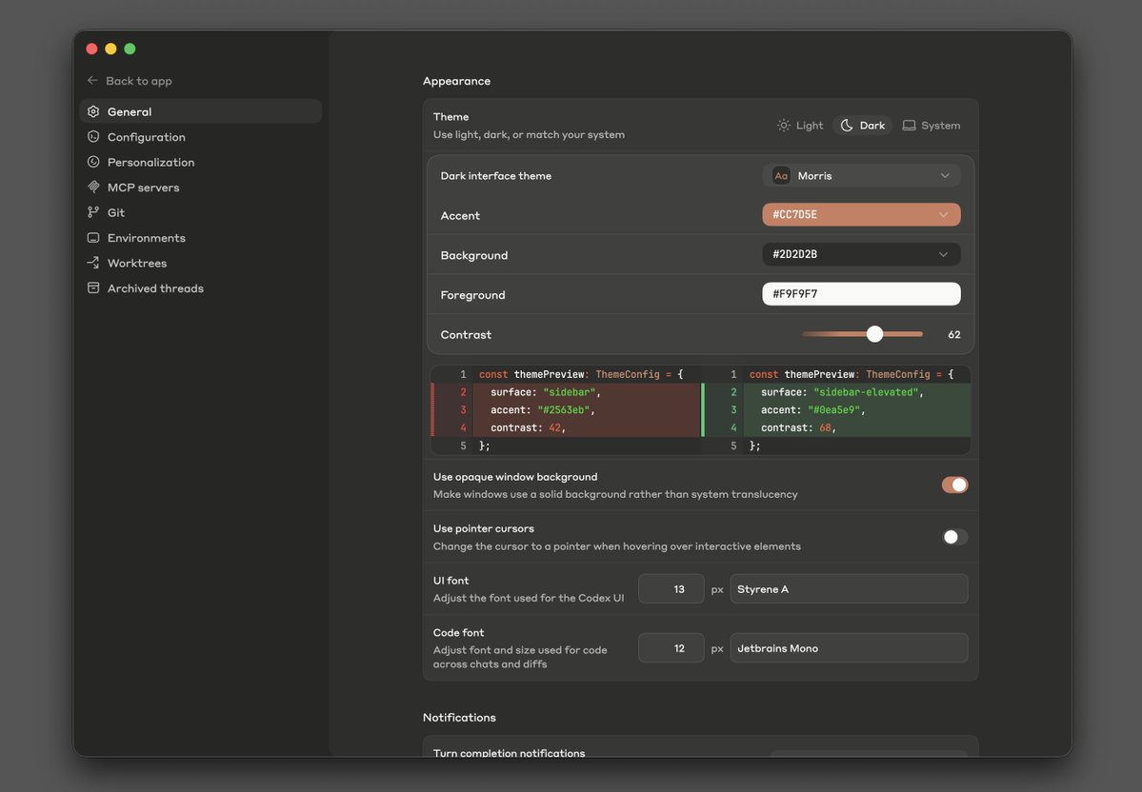Click the Configuration icon in sidebar
This screenshot has height=792, width=1142.
pos(93,137)
